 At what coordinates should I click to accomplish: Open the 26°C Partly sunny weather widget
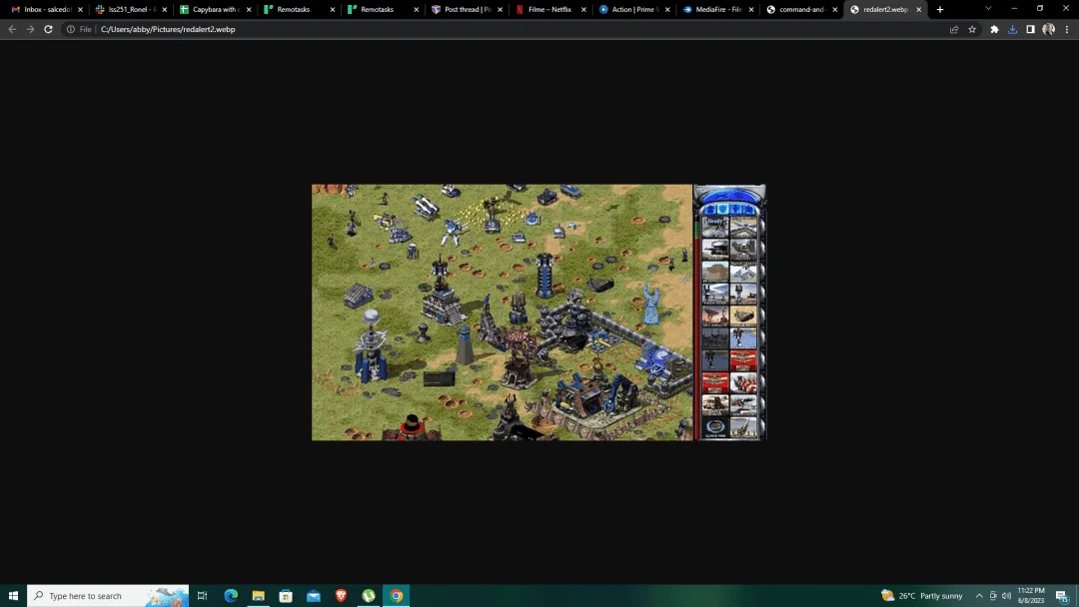(x=922, y=595)
